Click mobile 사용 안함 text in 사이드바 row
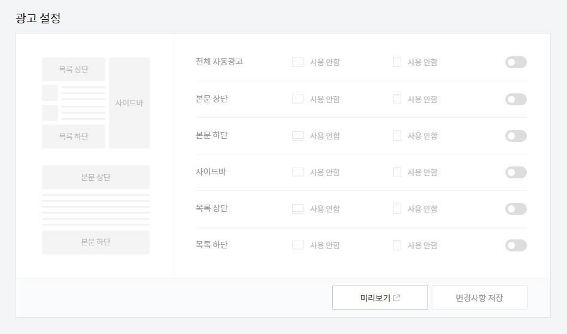 click(x=422, y=172)
